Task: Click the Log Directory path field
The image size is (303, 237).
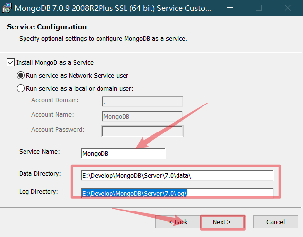Action: pos(177,193)
